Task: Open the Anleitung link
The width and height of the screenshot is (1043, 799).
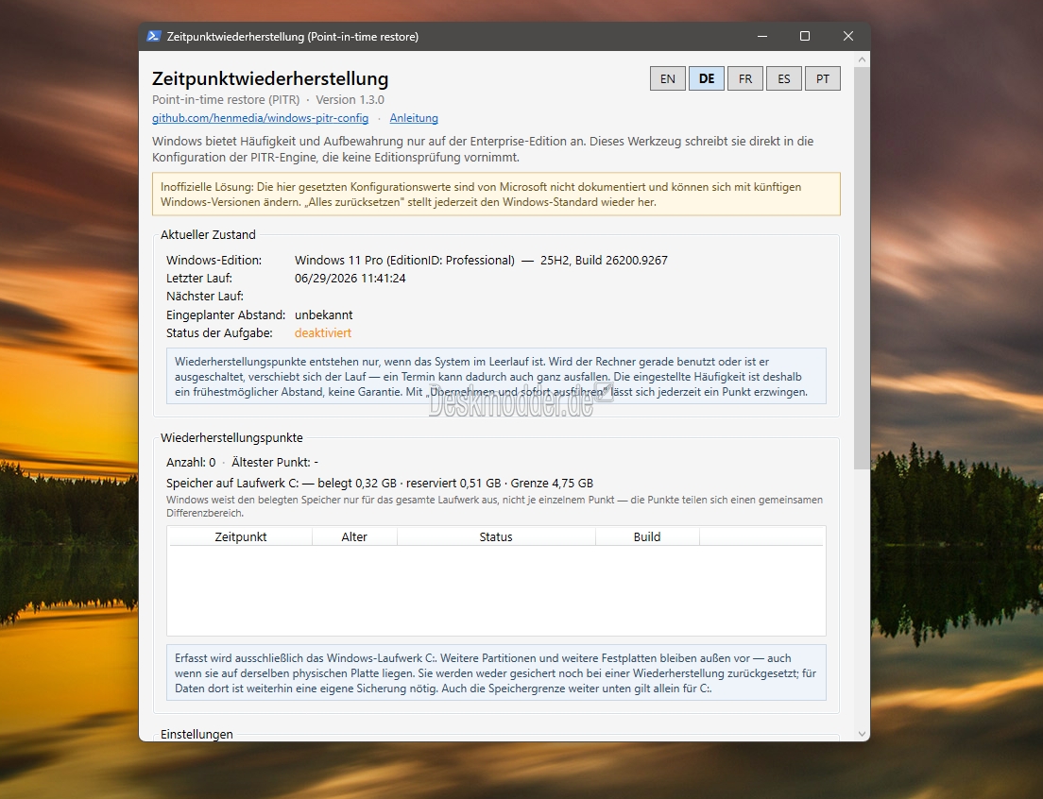Action: [414, 118]
